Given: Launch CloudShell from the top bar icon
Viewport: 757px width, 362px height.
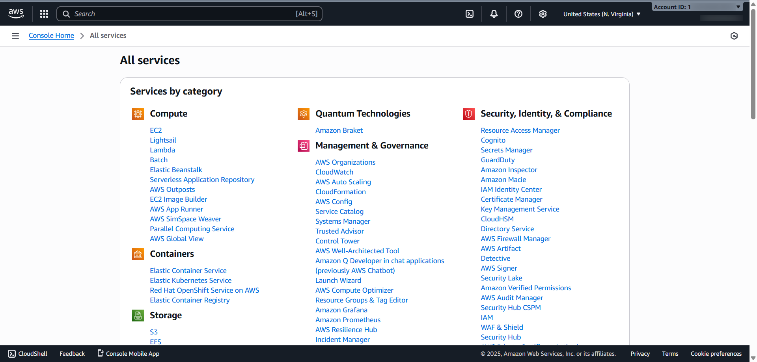Looking at the screenshot, I should pos(470,14).
